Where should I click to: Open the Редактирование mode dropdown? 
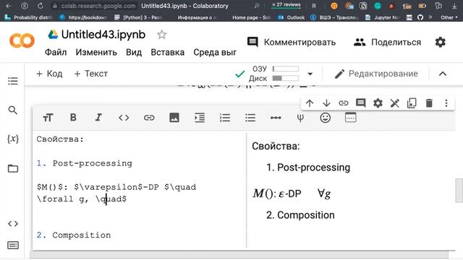click(376, 74)
